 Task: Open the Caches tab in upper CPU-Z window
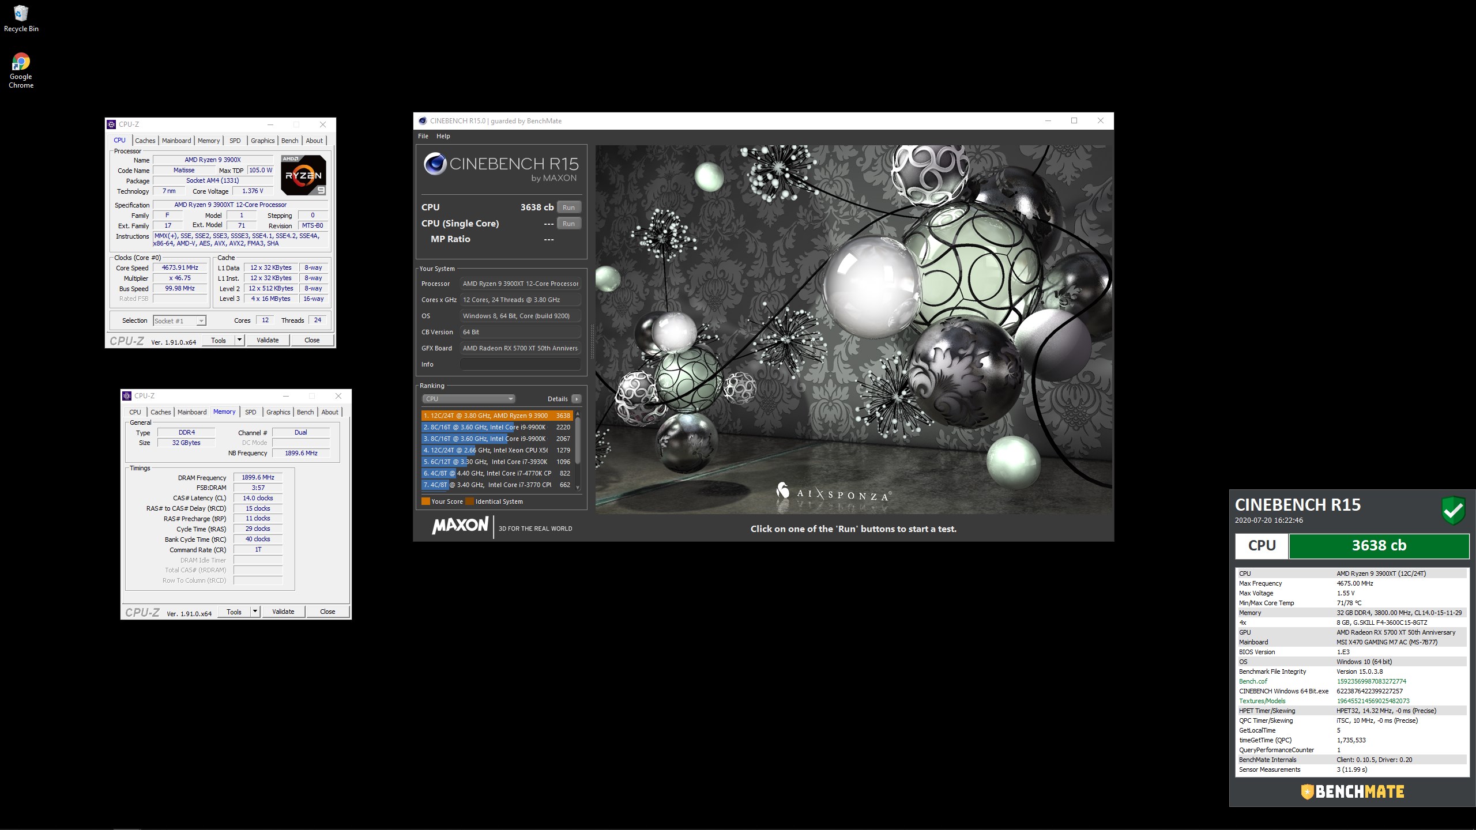pos(145,141)
